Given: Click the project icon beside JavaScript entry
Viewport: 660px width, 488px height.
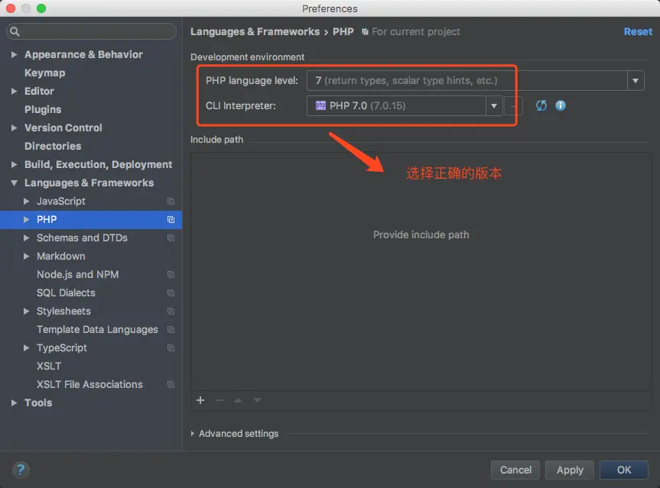Looking at the screenshot, I should [x=171, y=202].
